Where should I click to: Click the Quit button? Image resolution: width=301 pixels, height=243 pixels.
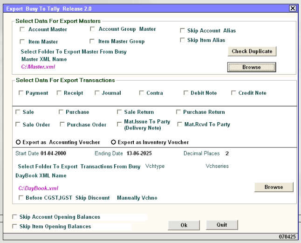tap(222, 225)
